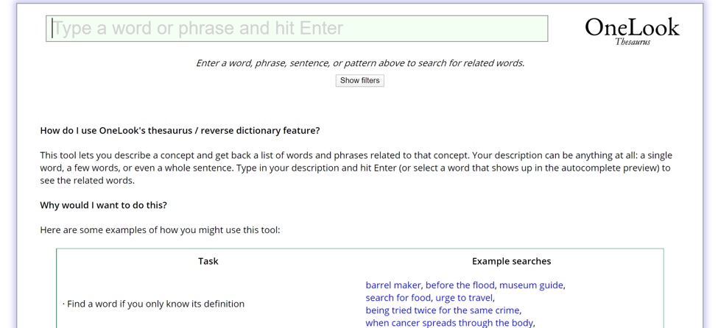Open the 'search for food' example link
The height and width of the screenshot is (328, 718).
(x=398, y=298)
